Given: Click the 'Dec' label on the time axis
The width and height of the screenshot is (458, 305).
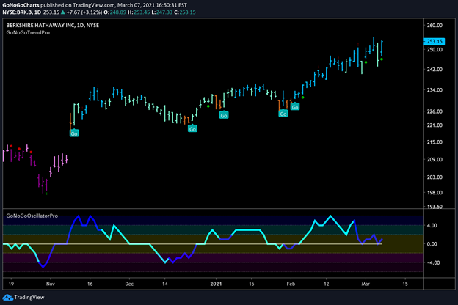Looking at the screenshot, I should pos(129,284).
